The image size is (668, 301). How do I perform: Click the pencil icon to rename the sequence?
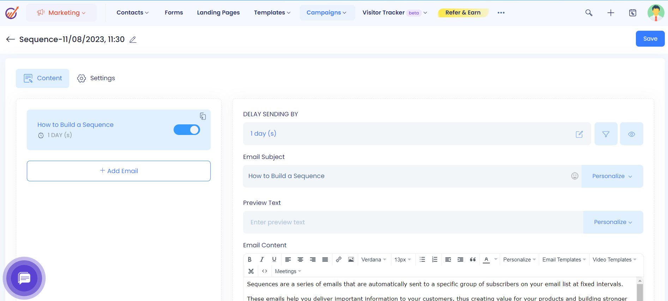(133, 40)
